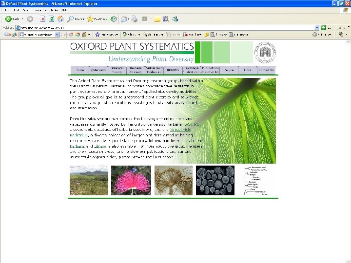Screen dimensions: 351x263
Task: Follow the Library link in the paragraph
Action: point(100,146)
